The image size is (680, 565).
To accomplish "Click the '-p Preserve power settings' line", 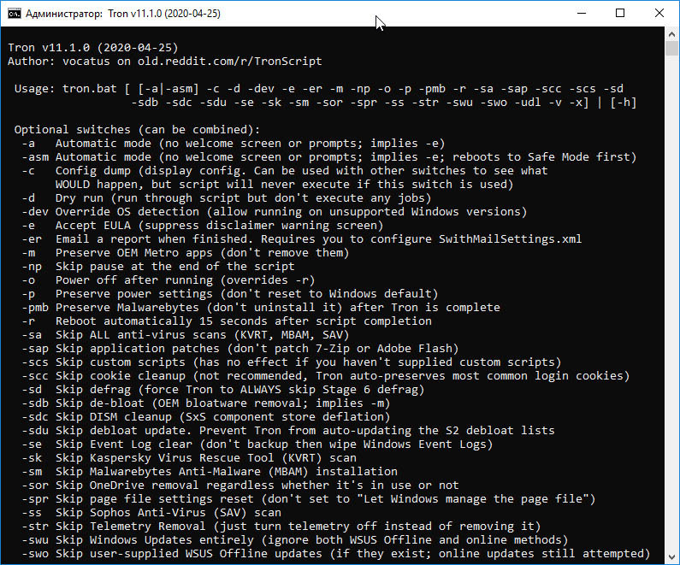I will coord(230,294).
